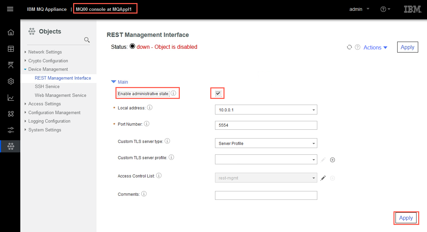Select the Objects sidebar icon
The image size is (427, 232).
[11, 146]
